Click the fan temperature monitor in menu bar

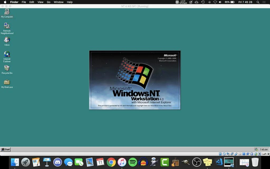click(x=181, y=2)
